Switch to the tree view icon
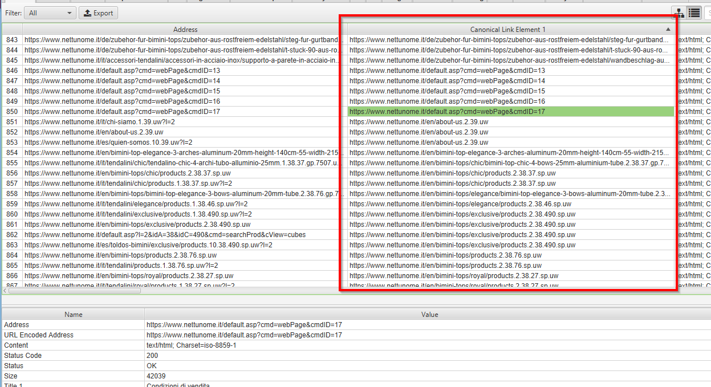The width and height of the screenshot is (711, 387). pos(679,13)
